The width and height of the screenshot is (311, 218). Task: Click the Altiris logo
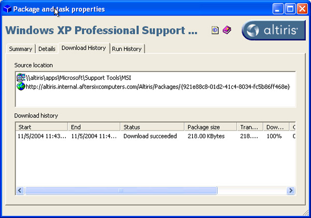pyautogui.click(x=274, y=30)
